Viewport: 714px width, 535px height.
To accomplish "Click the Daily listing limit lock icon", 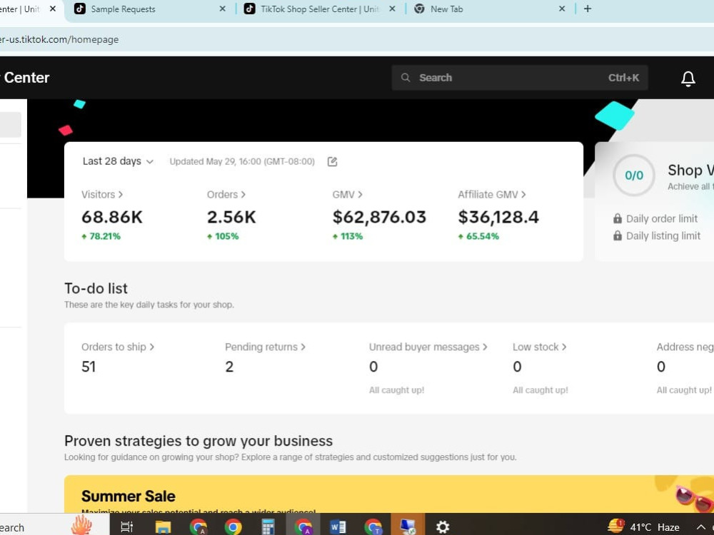I will tap(618, 235).
